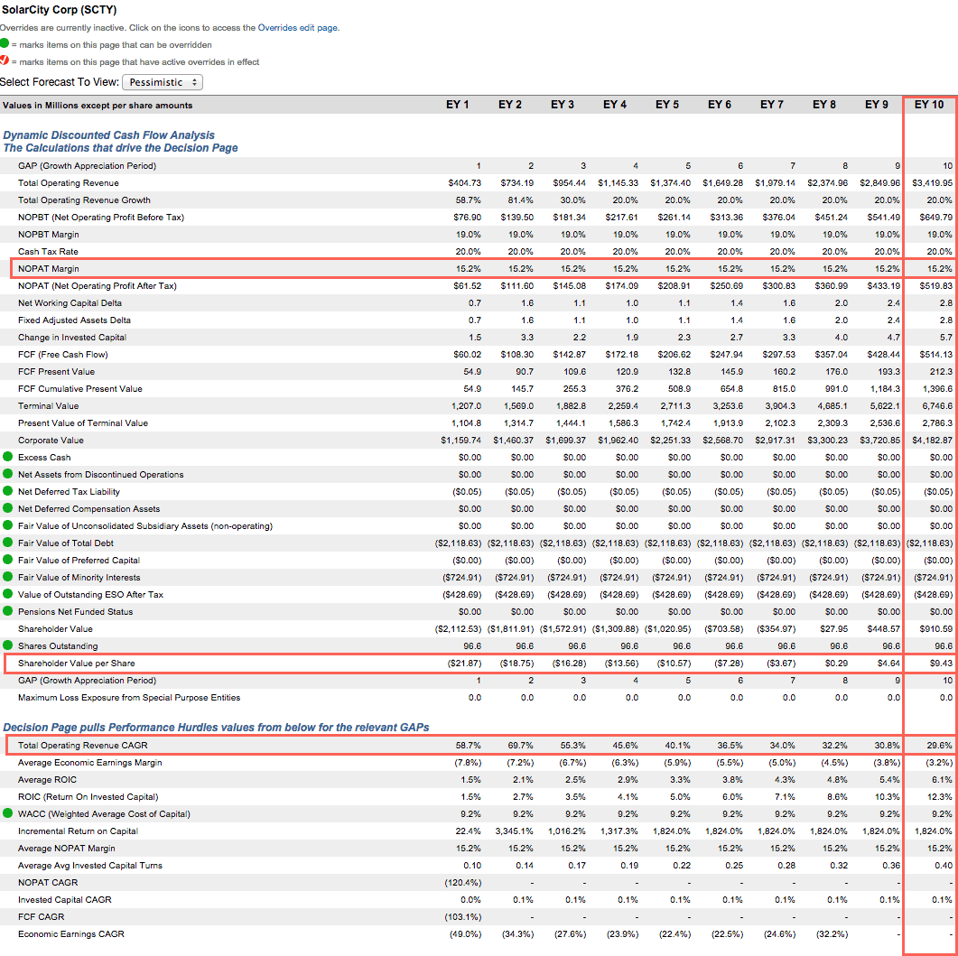Image resolution: width=958 pixels, height=956 pixels.
Task: Click the green dot next to Net Deferred Tax Liability
Action: (7, 490)
